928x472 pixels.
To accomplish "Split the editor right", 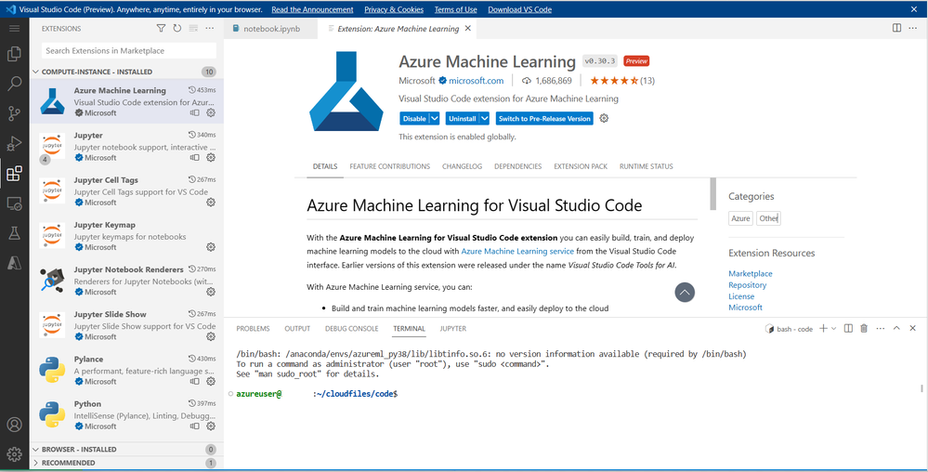I will click(x=897, y=29).
